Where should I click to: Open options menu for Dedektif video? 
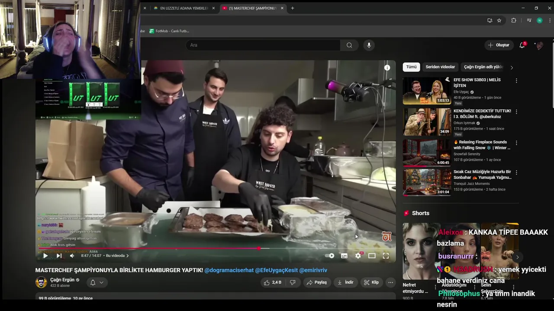pyautogui.click(x=516, y=112)
